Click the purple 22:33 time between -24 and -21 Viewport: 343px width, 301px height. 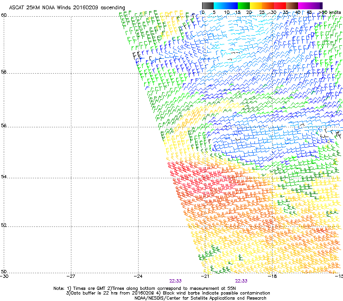click(175, 281)
